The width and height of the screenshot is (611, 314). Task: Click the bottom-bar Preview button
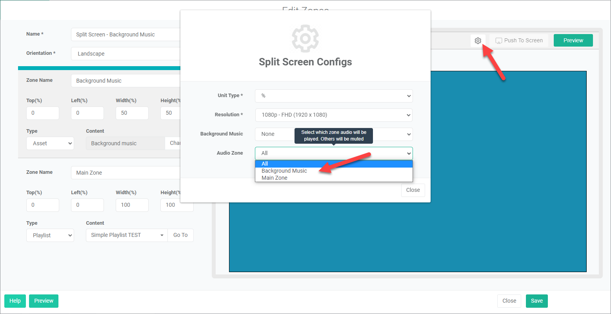[44, 301]
